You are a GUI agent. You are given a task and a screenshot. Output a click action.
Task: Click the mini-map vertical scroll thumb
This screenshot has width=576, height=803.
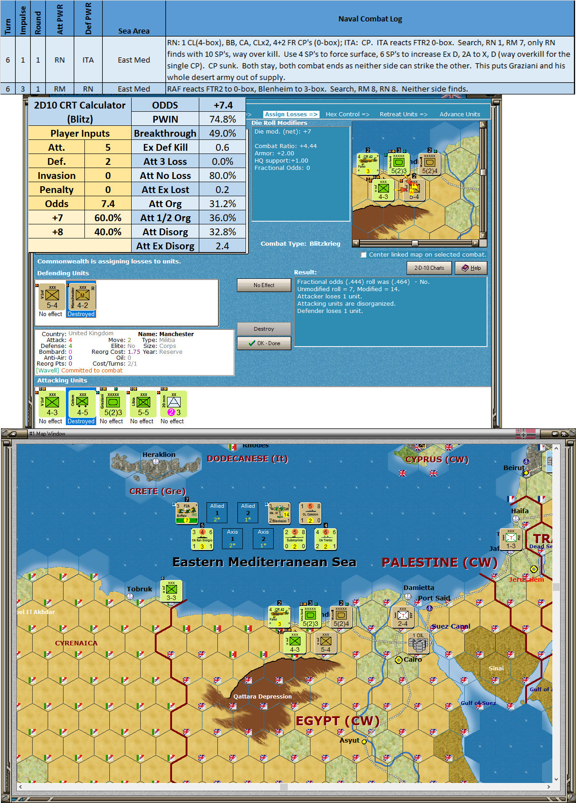483,172
